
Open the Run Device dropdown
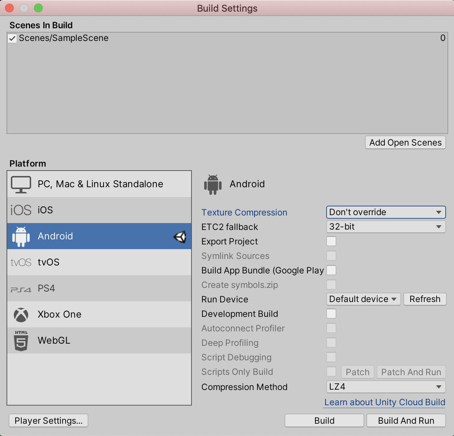tap(363, 299)
